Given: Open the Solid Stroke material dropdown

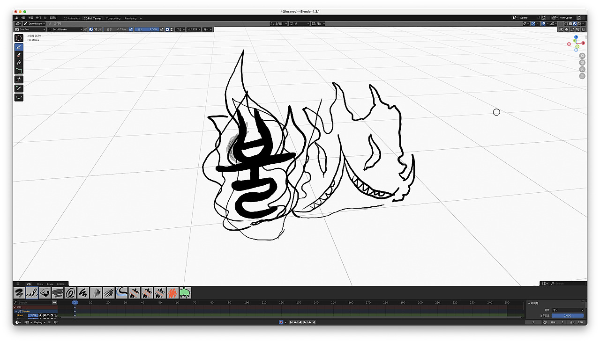Looking at the screenshot, I should 64,29.
